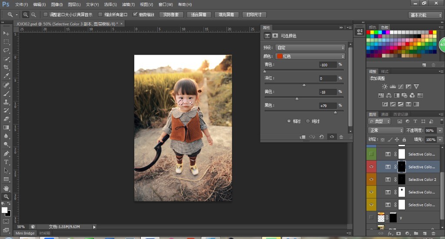Select the Eraser tool
Image resolution: width=445 pixels, height=239 pixels.
coord(6,119)
